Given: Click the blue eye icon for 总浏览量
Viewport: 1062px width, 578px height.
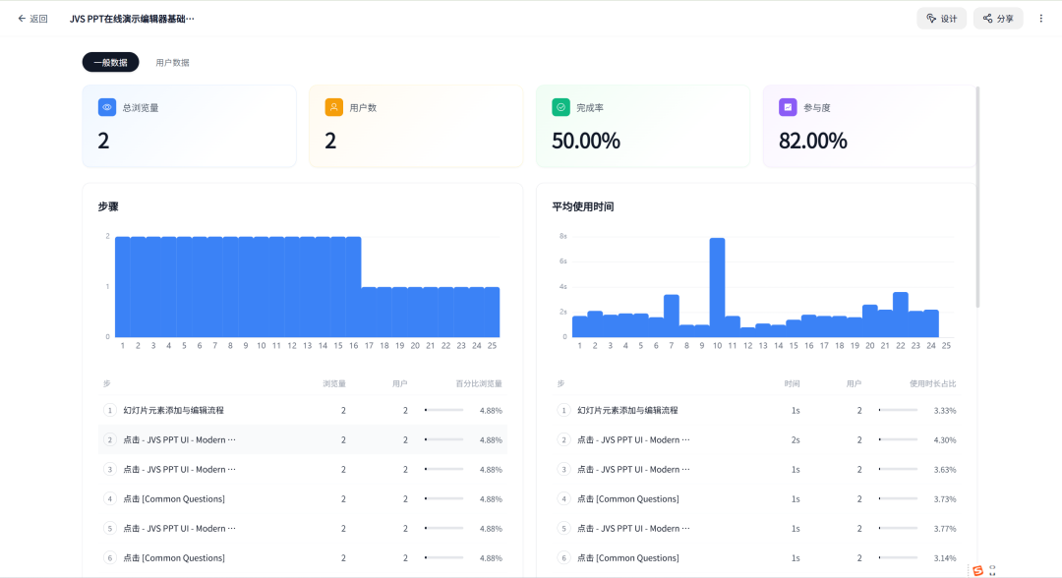Looking at the screenshot, I should (107, 107).
